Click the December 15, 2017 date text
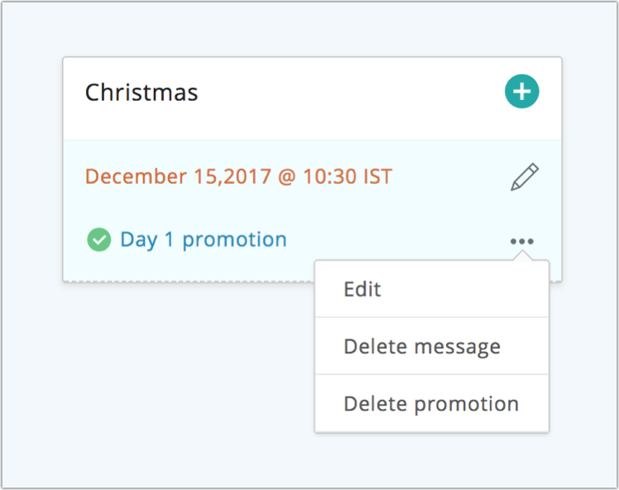Viewport: 619px width, 490px height. (238, 177)
